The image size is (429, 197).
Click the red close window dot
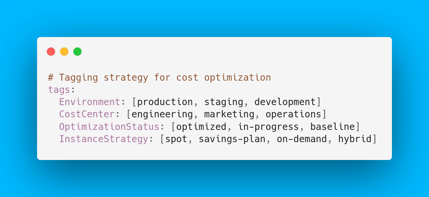(51, 52)
